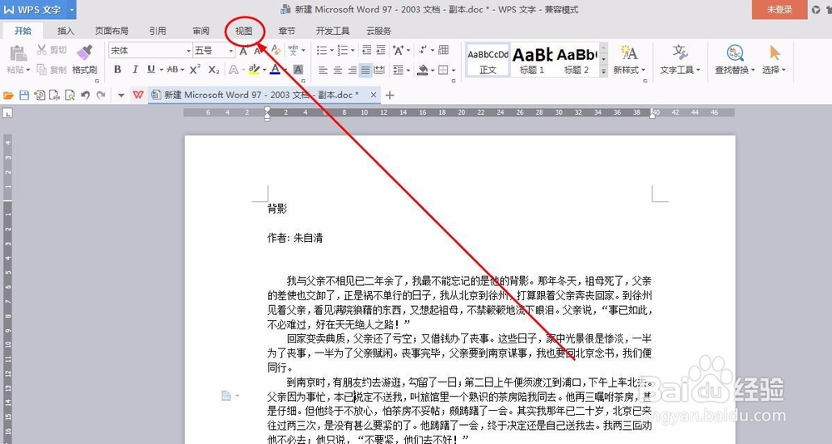Expand the highlight color dropdown arrow
The height and width of the screenshot is (444, 832).
[x=264, y=70]
